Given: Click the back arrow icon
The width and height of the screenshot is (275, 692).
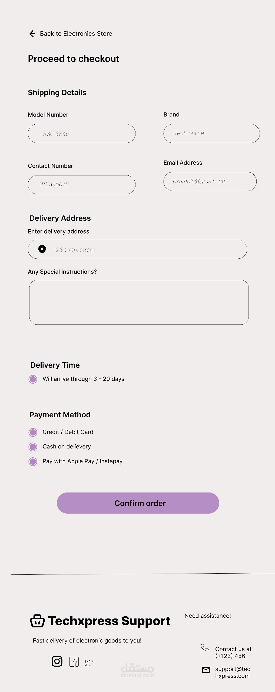Looking at the screenshot, I should (x=32, y=34).
